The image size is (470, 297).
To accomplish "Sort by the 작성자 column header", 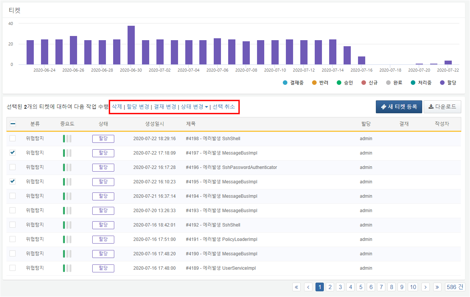I will point(442,124).
